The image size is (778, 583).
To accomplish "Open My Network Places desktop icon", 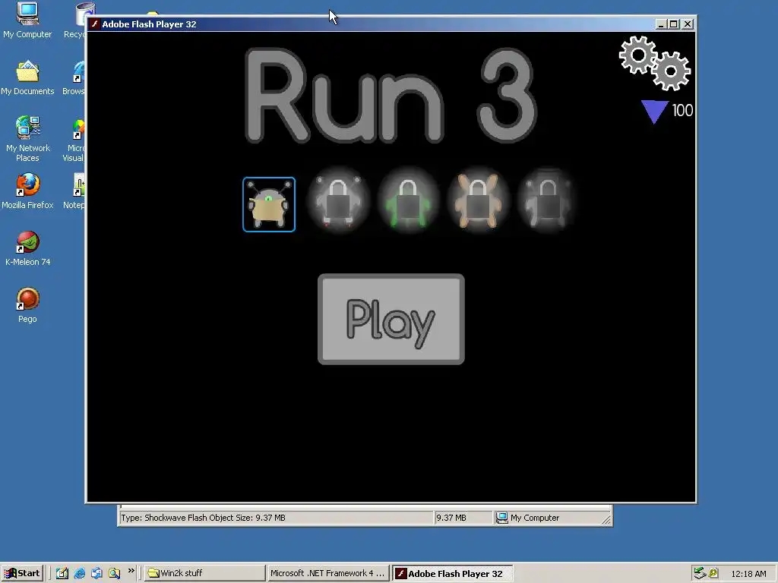I will point(28,139).
